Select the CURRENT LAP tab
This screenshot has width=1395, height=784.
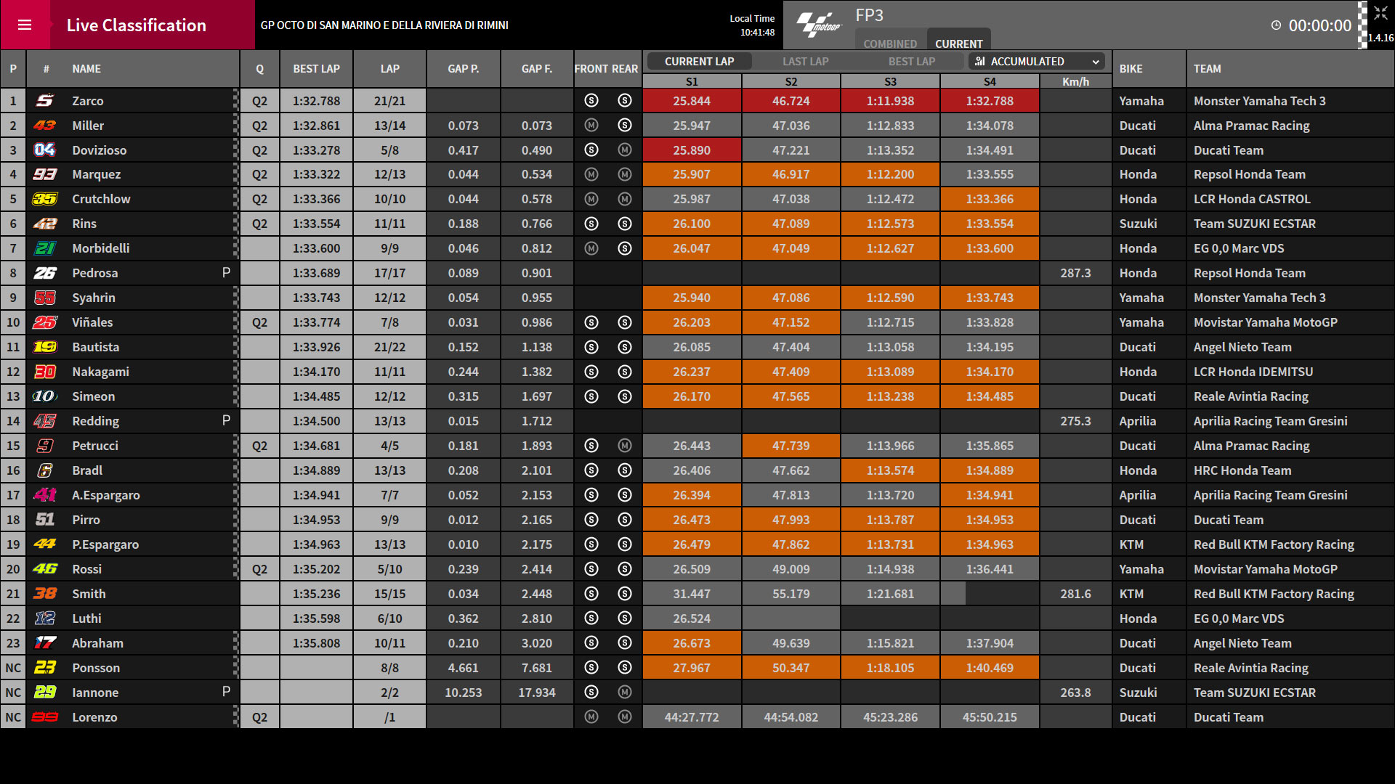click(x=699, y=62)
